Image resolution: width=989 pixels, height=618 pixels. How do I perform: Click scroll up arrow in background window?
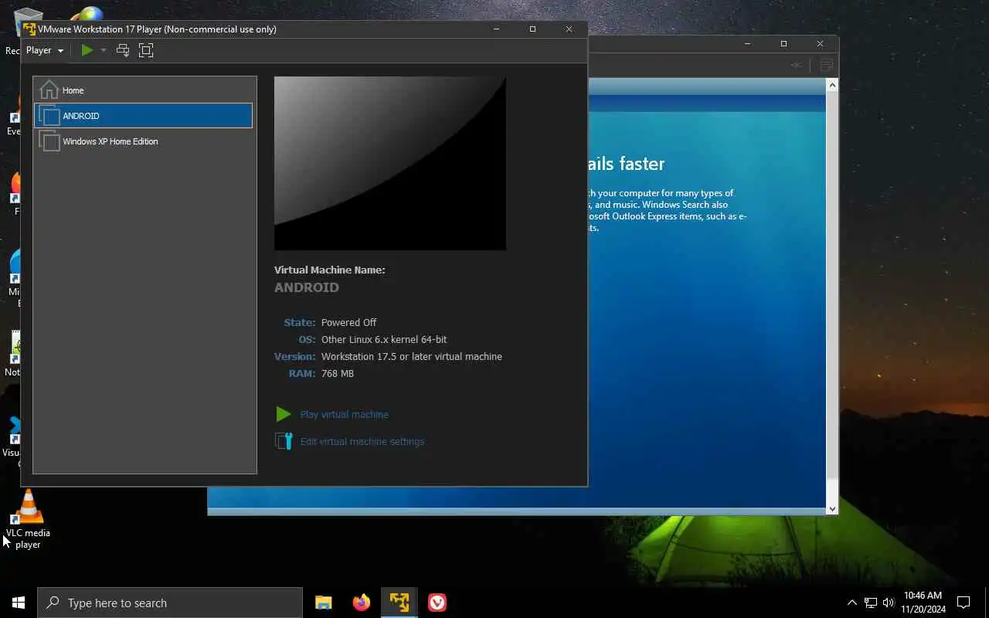click(x=832, y=85)
